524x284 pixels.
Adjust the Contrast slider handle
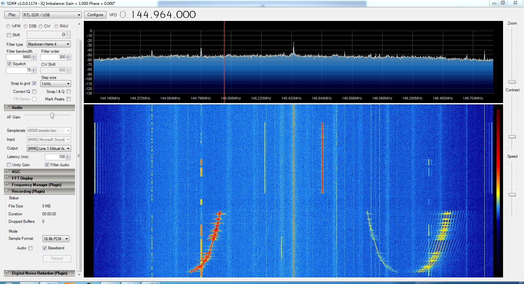click(512, 137)
